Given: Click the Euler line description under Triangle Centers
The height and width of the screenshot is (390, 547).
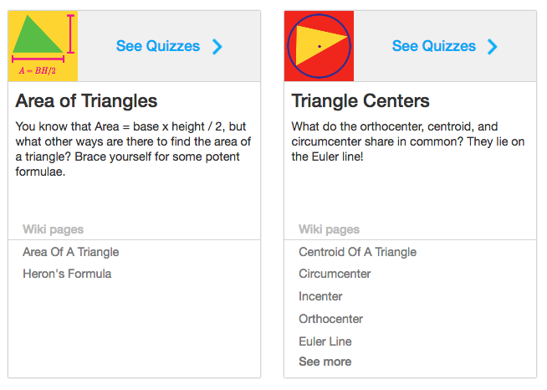Looking at the screenshot, I should pos(408,141).
